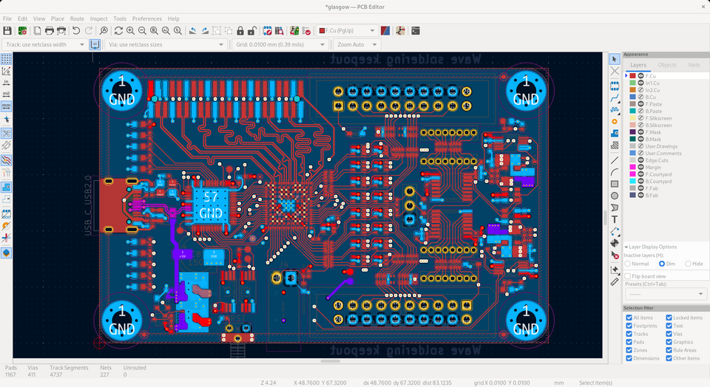Open the Route menu
Image resolution: width=710 pixels, height=387 pixels.
77,18
